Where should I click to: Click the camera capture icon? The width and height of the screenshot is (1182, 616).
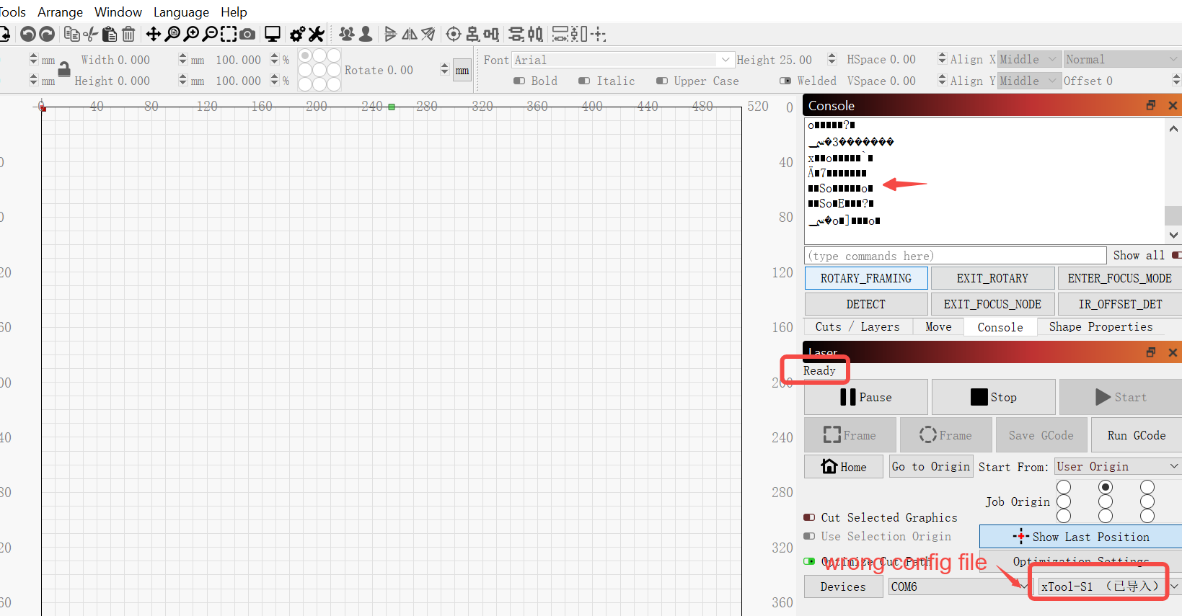point(247,34)
